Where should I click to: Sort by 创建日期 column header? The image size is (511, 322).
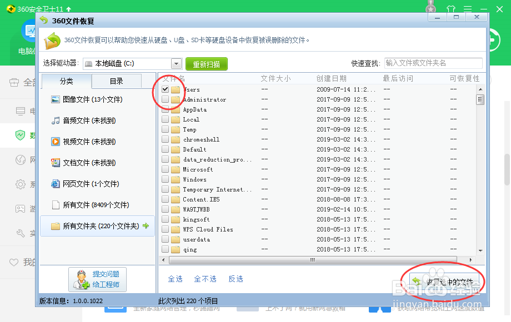[x=332, y=78]
